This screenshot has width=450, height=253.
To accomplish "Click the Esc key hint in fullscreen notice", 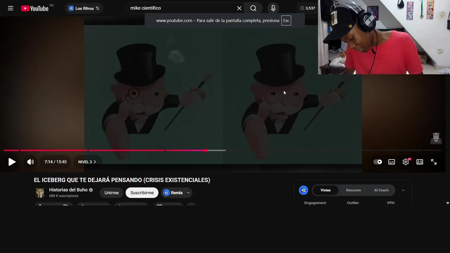I will tap(286, 20).
